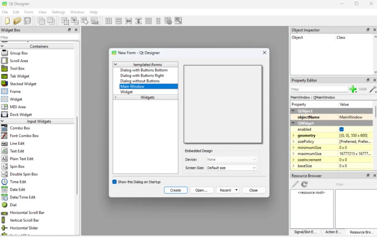Select the Edit Signals/Slots mode icon
The image size is (377, 237).
pos(75,21)
